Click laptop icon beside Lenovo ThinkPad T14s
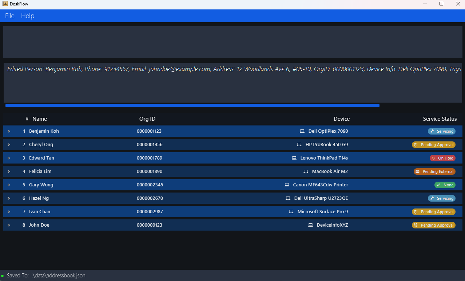 [x=294, y=158]
